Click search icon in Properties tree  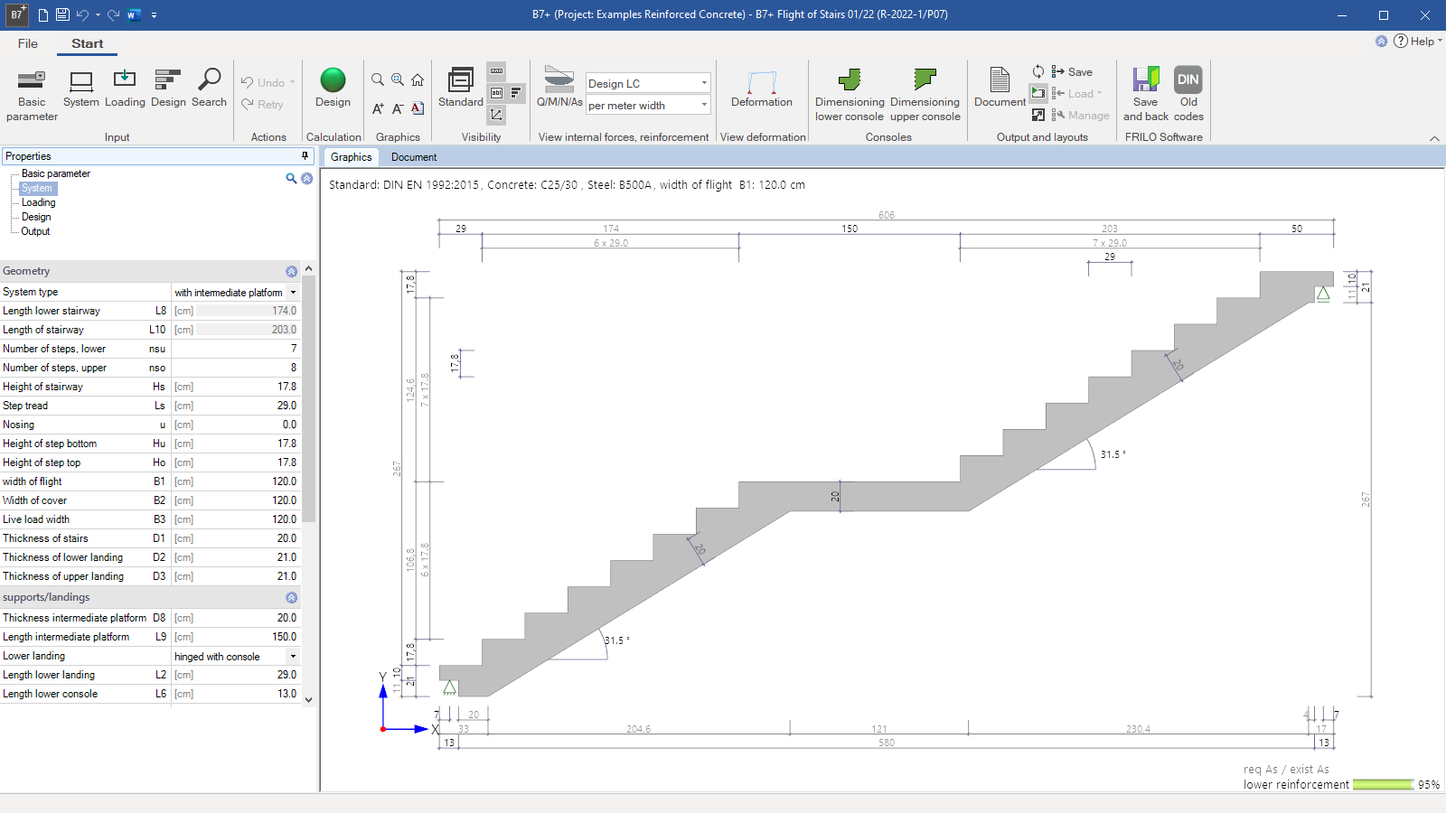click(291, 178)
